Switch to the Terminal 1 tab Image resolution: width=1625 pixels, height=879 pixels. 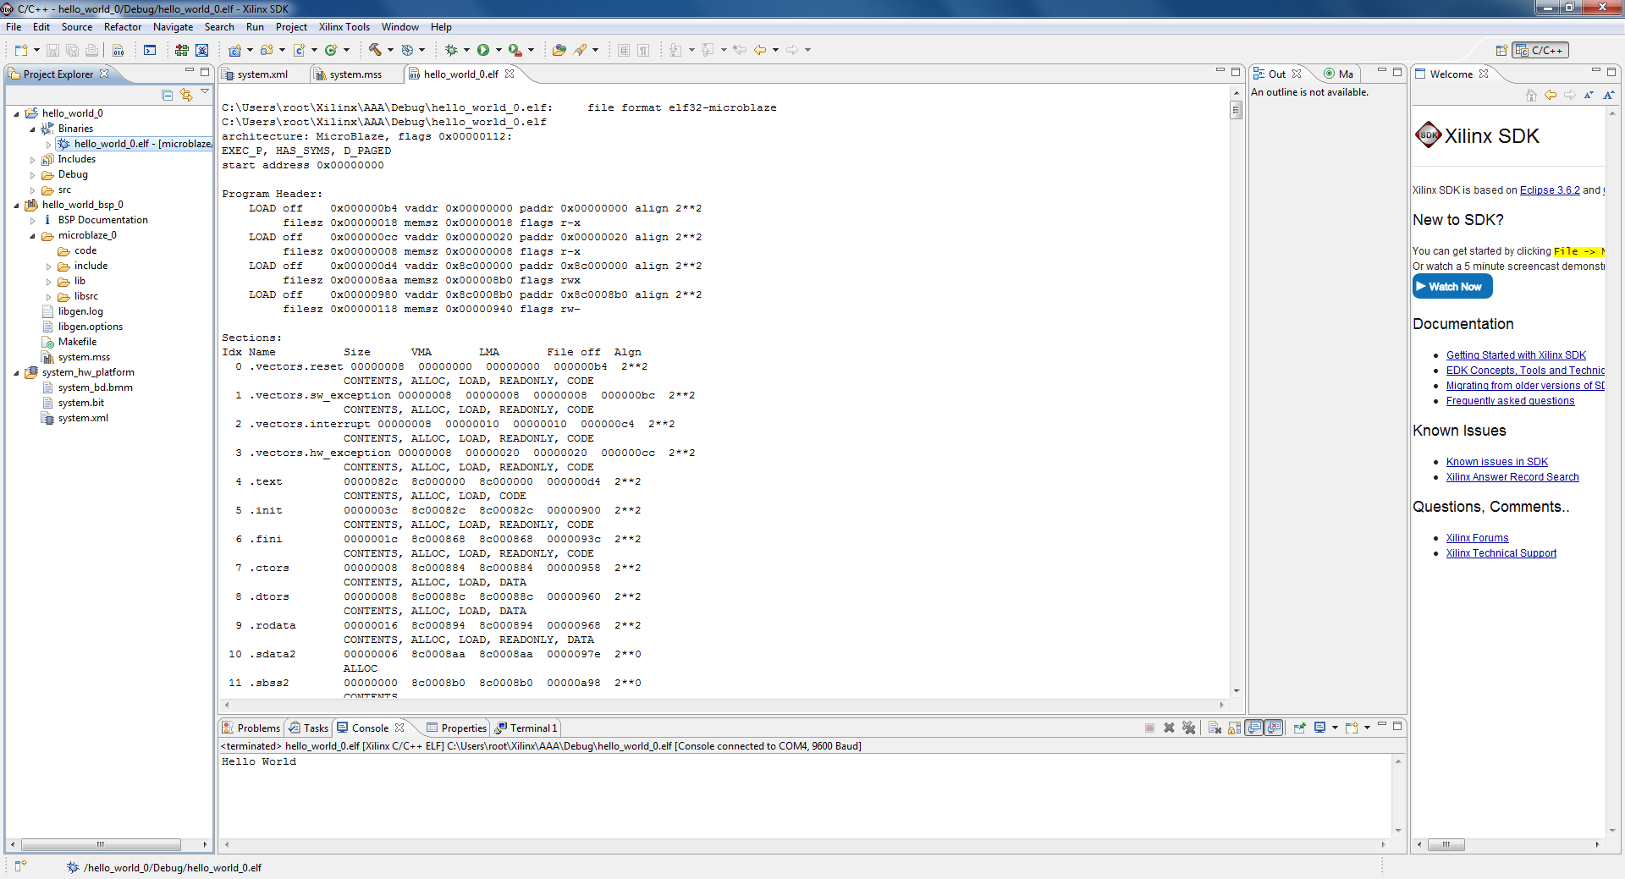526,728
